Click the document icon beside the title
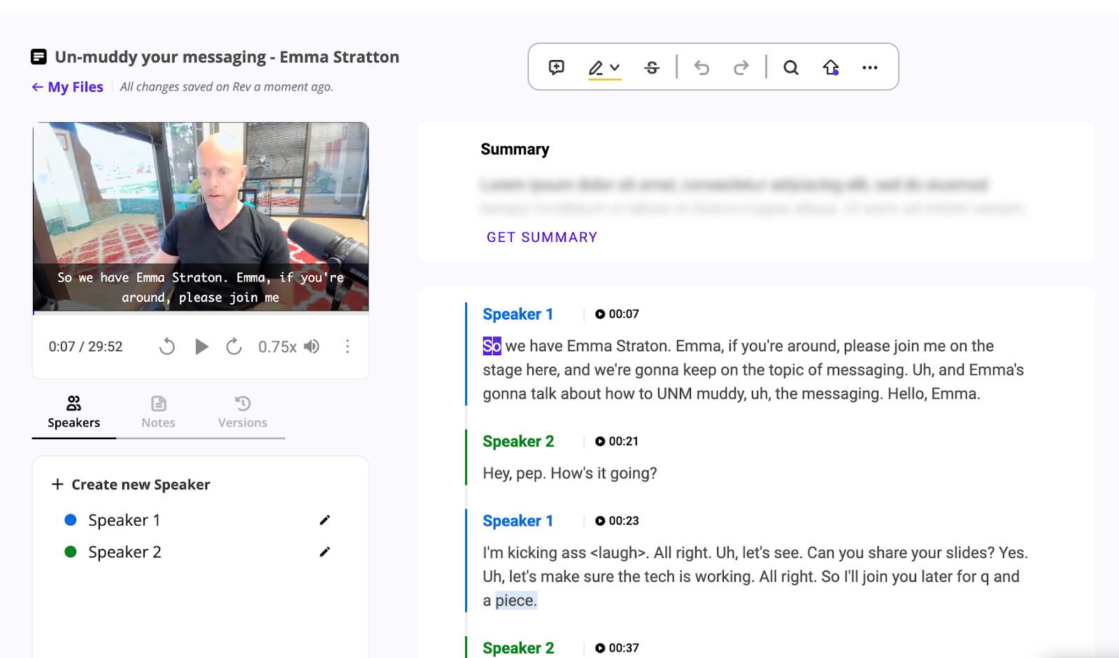1119x658 pixels. pos(39,57)
